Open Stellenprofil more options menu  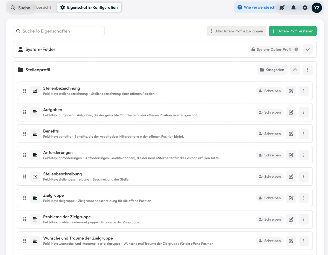[308, 70]
